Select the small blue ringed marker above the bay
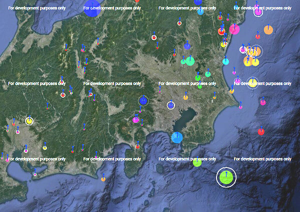300x212 pixels. (171, 105)
